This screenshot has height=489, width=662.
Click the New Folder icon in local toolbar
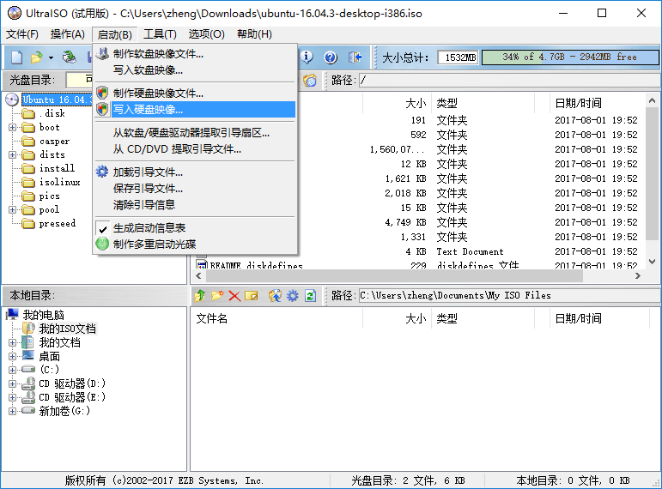tap(217, 296)
